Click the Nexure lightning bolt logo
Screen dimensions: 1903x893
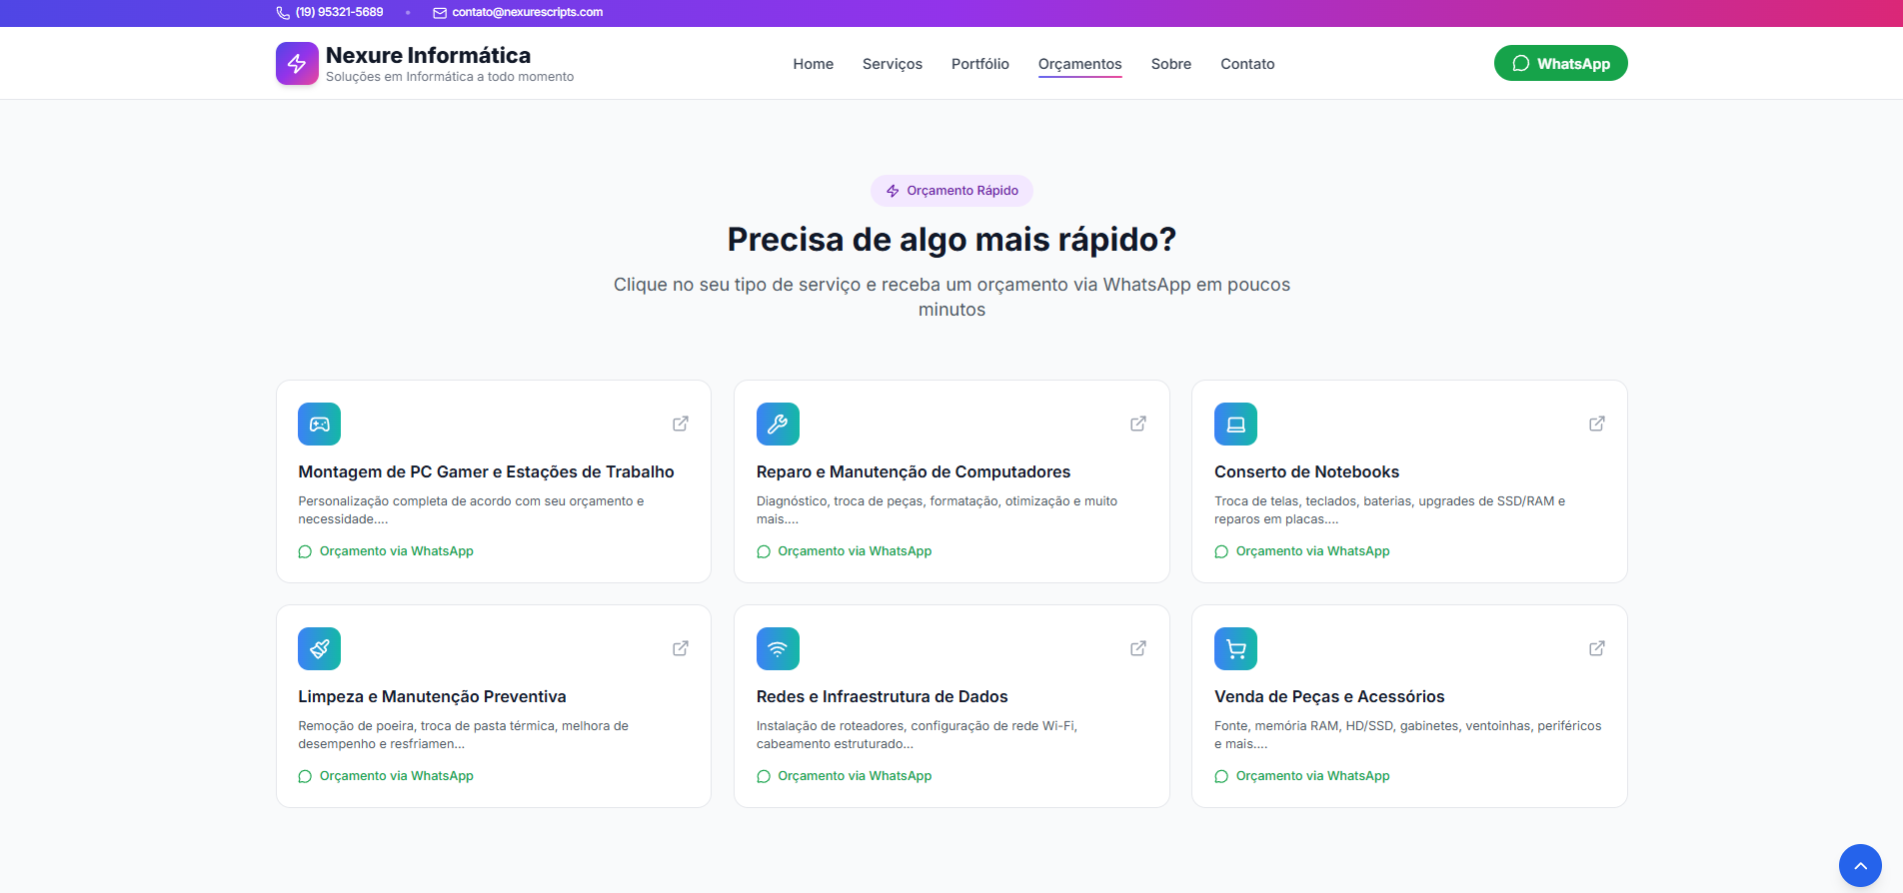coord(297,64)
